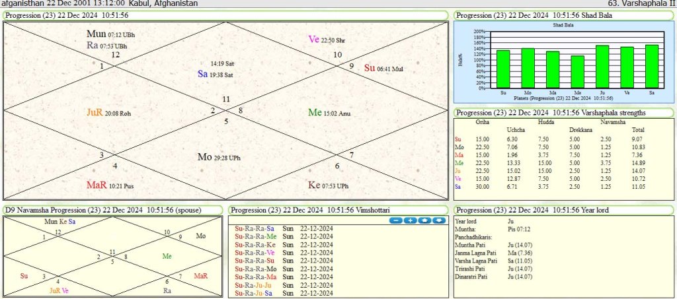Click the minus button in Vimshottari panel
This screenshot has width=677, height=299.
pos(396,220)
